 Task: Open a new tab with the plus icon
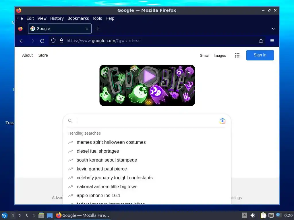98,29
